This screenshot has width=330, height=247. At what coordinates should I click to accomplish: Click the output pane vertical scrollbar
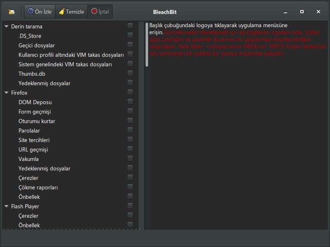click(x=147, y=44)
